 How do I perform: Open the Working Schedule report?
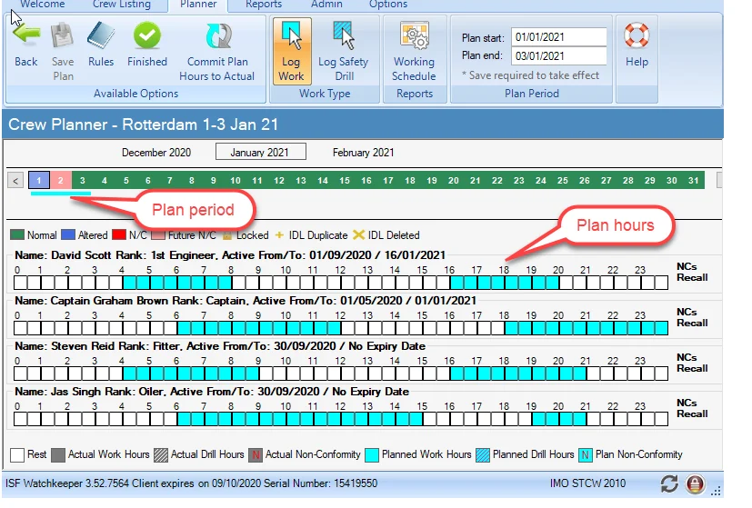coord(414,37)
